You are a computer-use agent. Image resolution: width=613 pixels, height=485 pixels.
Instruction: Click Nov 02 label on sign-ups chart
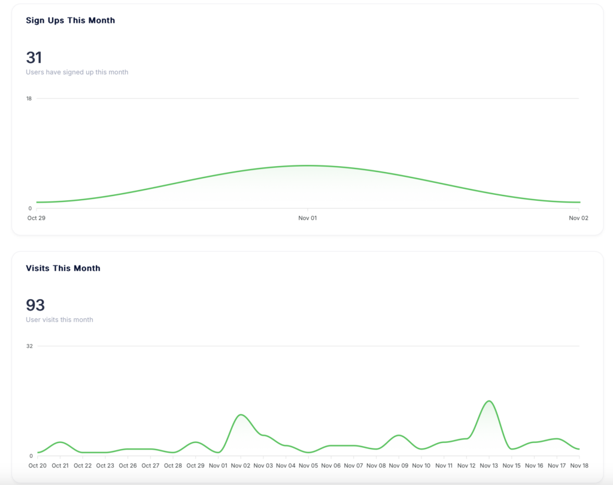[x=578, y=218]
